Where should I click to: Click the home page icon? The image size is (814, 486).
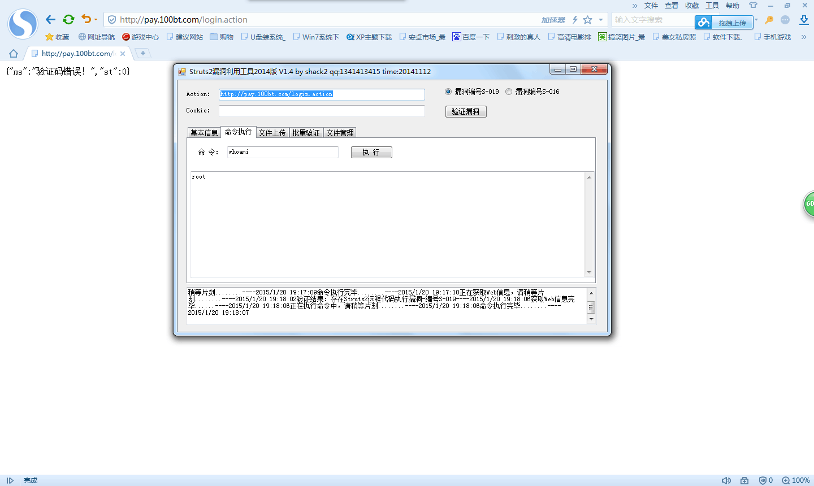pos(14,54)
